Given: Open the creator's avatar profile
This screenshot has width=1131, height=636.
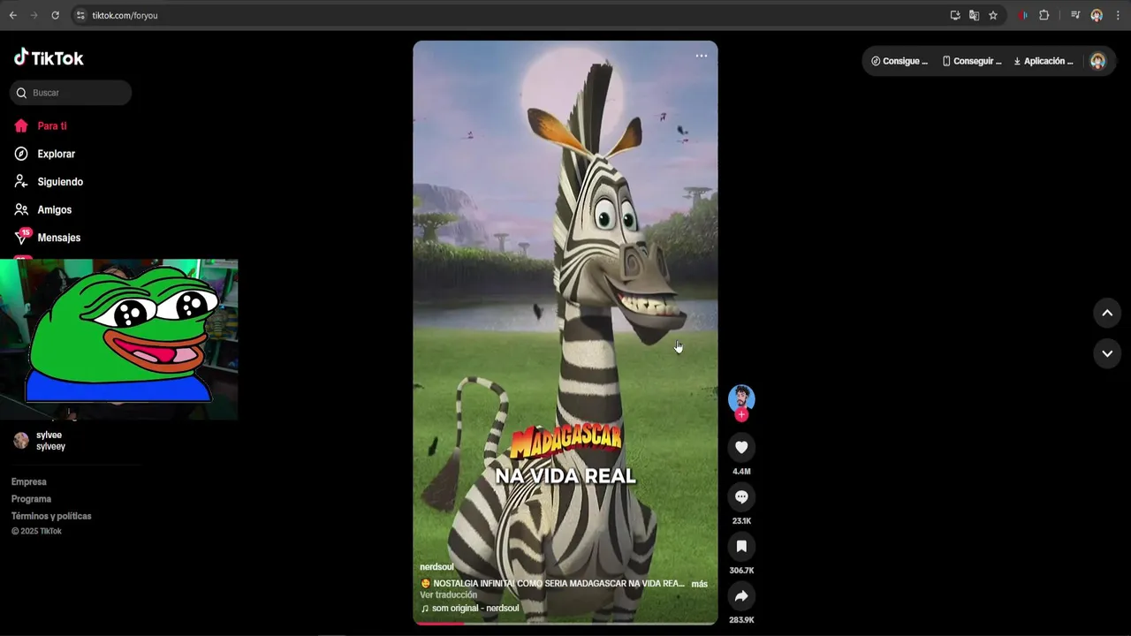Looking at the screenshot, I should click(741, 397).
